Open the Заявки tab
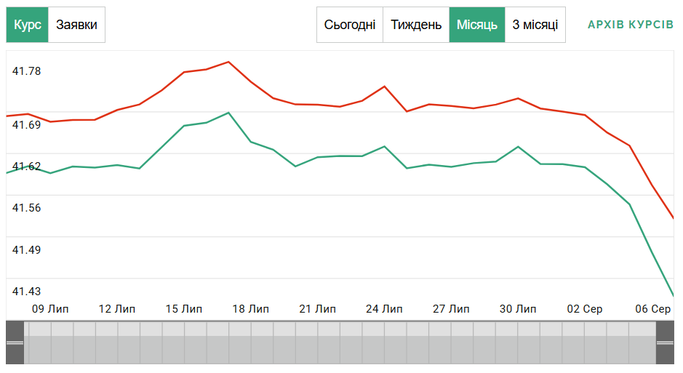 pos(76,25)
